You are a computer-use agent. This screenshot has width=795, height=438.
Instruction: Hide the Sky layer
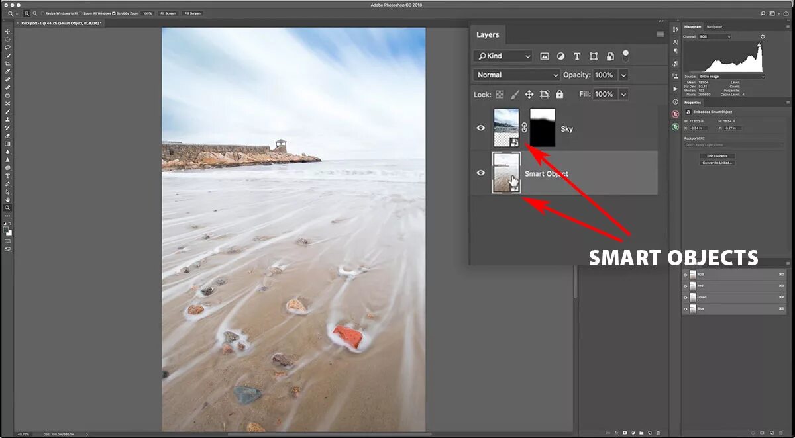point(481,128)
